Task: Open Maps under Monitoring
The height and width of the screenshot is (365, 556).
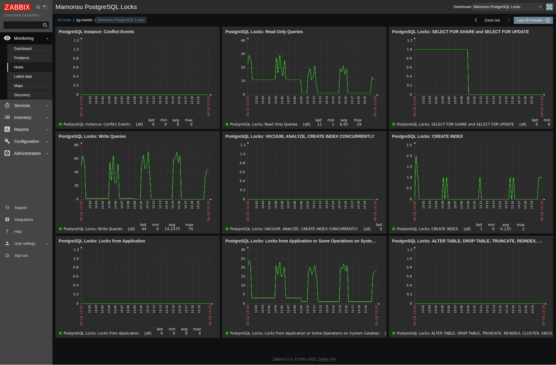Action: (x=30, y=86)
